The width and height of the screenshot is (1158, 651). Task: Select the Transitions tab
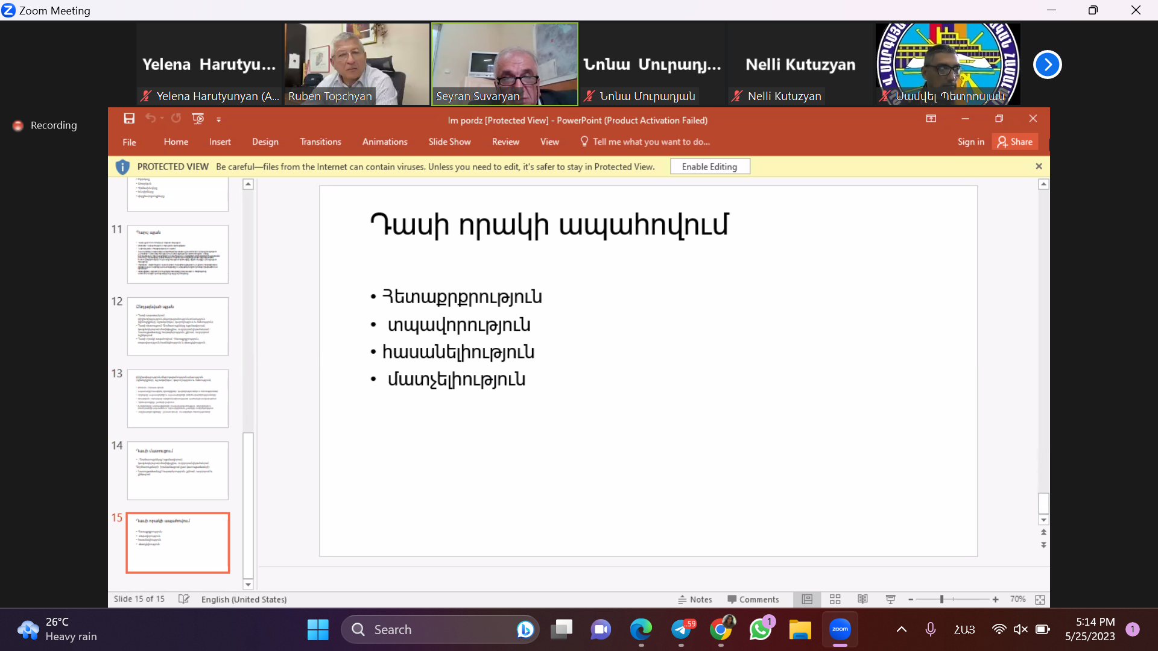click(x=321, y=142)
